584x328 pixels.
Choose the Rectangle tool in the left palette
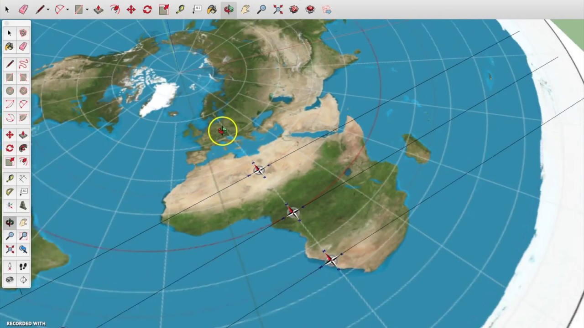tap(10, 77)
